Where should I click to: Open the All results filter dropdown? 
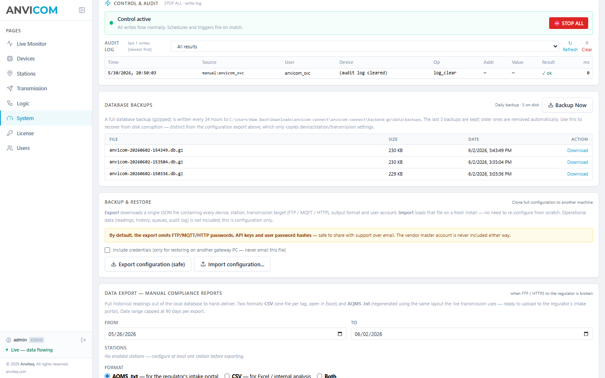(x=365, y=46)
